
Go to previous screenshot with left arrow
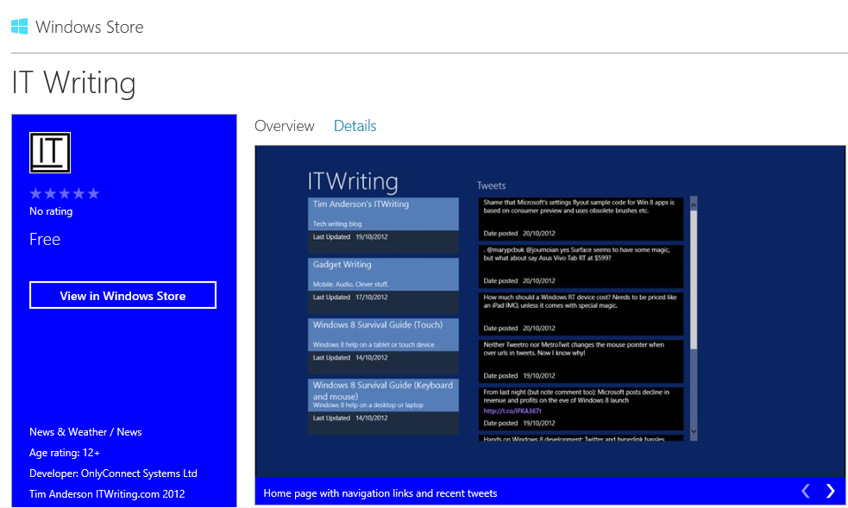(805, 491)
